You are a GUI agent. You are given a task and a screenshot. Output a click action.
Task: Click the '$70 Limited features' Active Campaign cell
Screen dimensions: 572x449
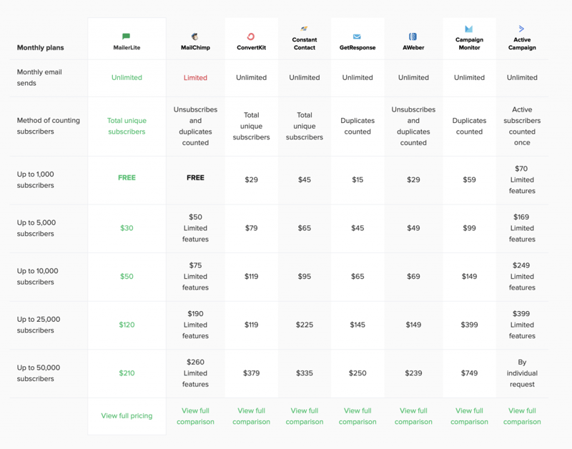tap(522, 179)
